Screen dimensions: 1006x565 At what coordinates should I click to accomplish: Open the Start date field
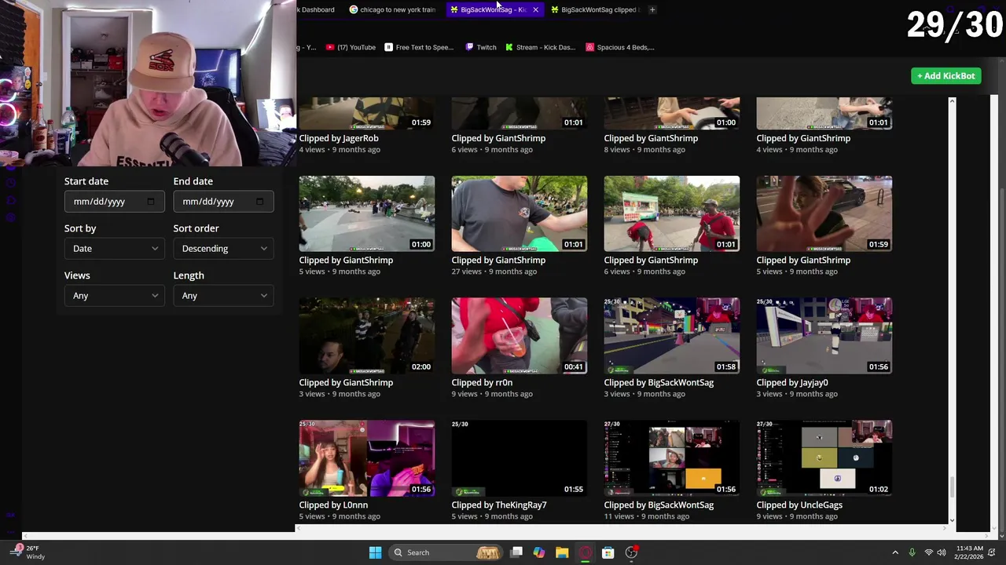pos(114,202)
